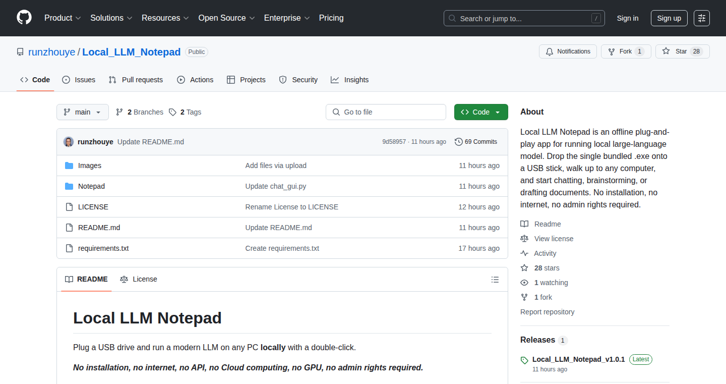Click the fork icon beside 1 fork

pyautogui.click(x=524, y=297)
